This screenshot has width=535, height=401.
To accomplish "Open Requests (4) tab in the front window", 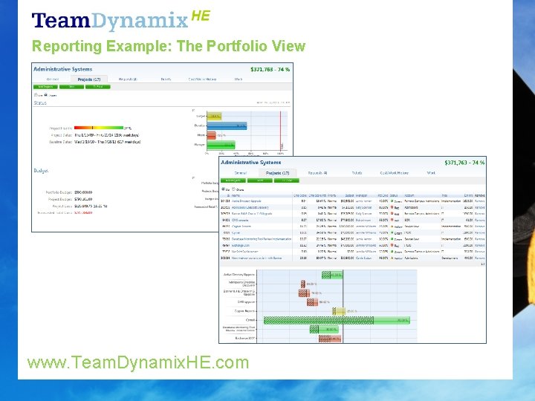I will pos(317,173).
